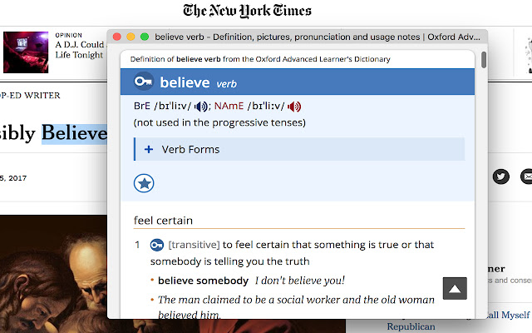
Task: Click the key icon next to definition 1
Action: pos(157,245)
